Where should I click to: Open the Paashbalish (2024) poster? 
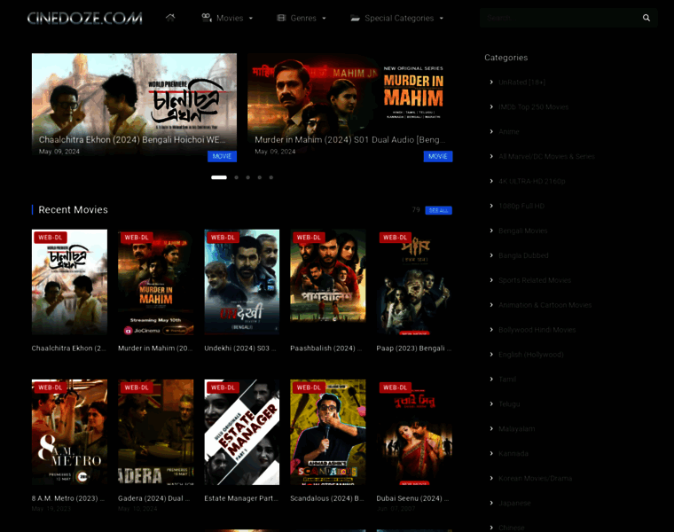coord(328,282)
